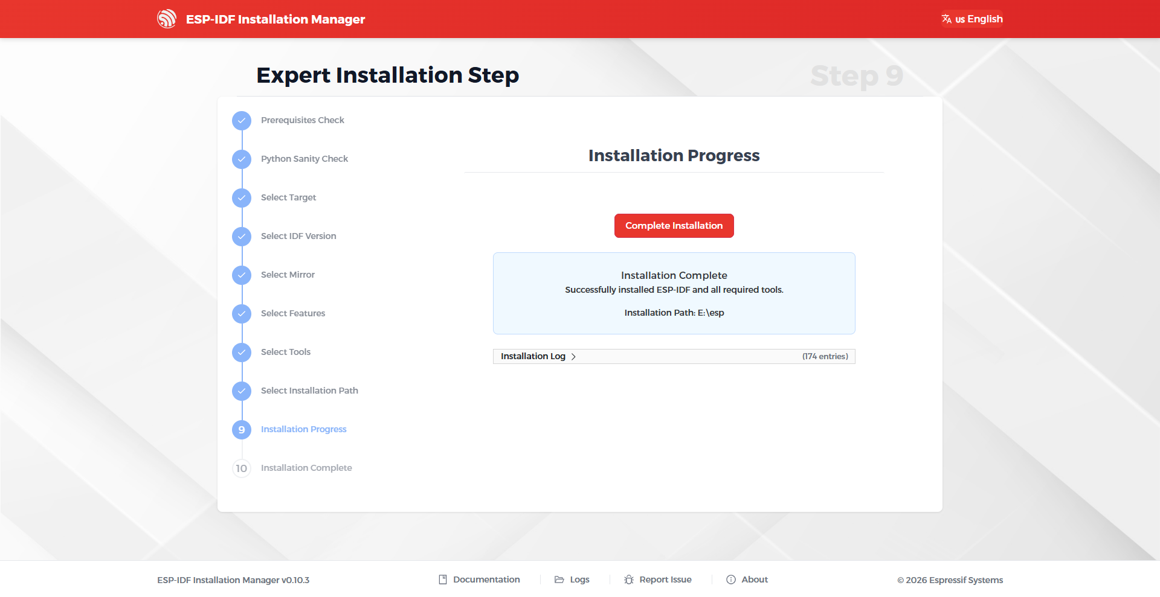The height and width of the screenshot is (597, 1160).
Task: Click the Complete Installation button
Action: pos(674,226)
